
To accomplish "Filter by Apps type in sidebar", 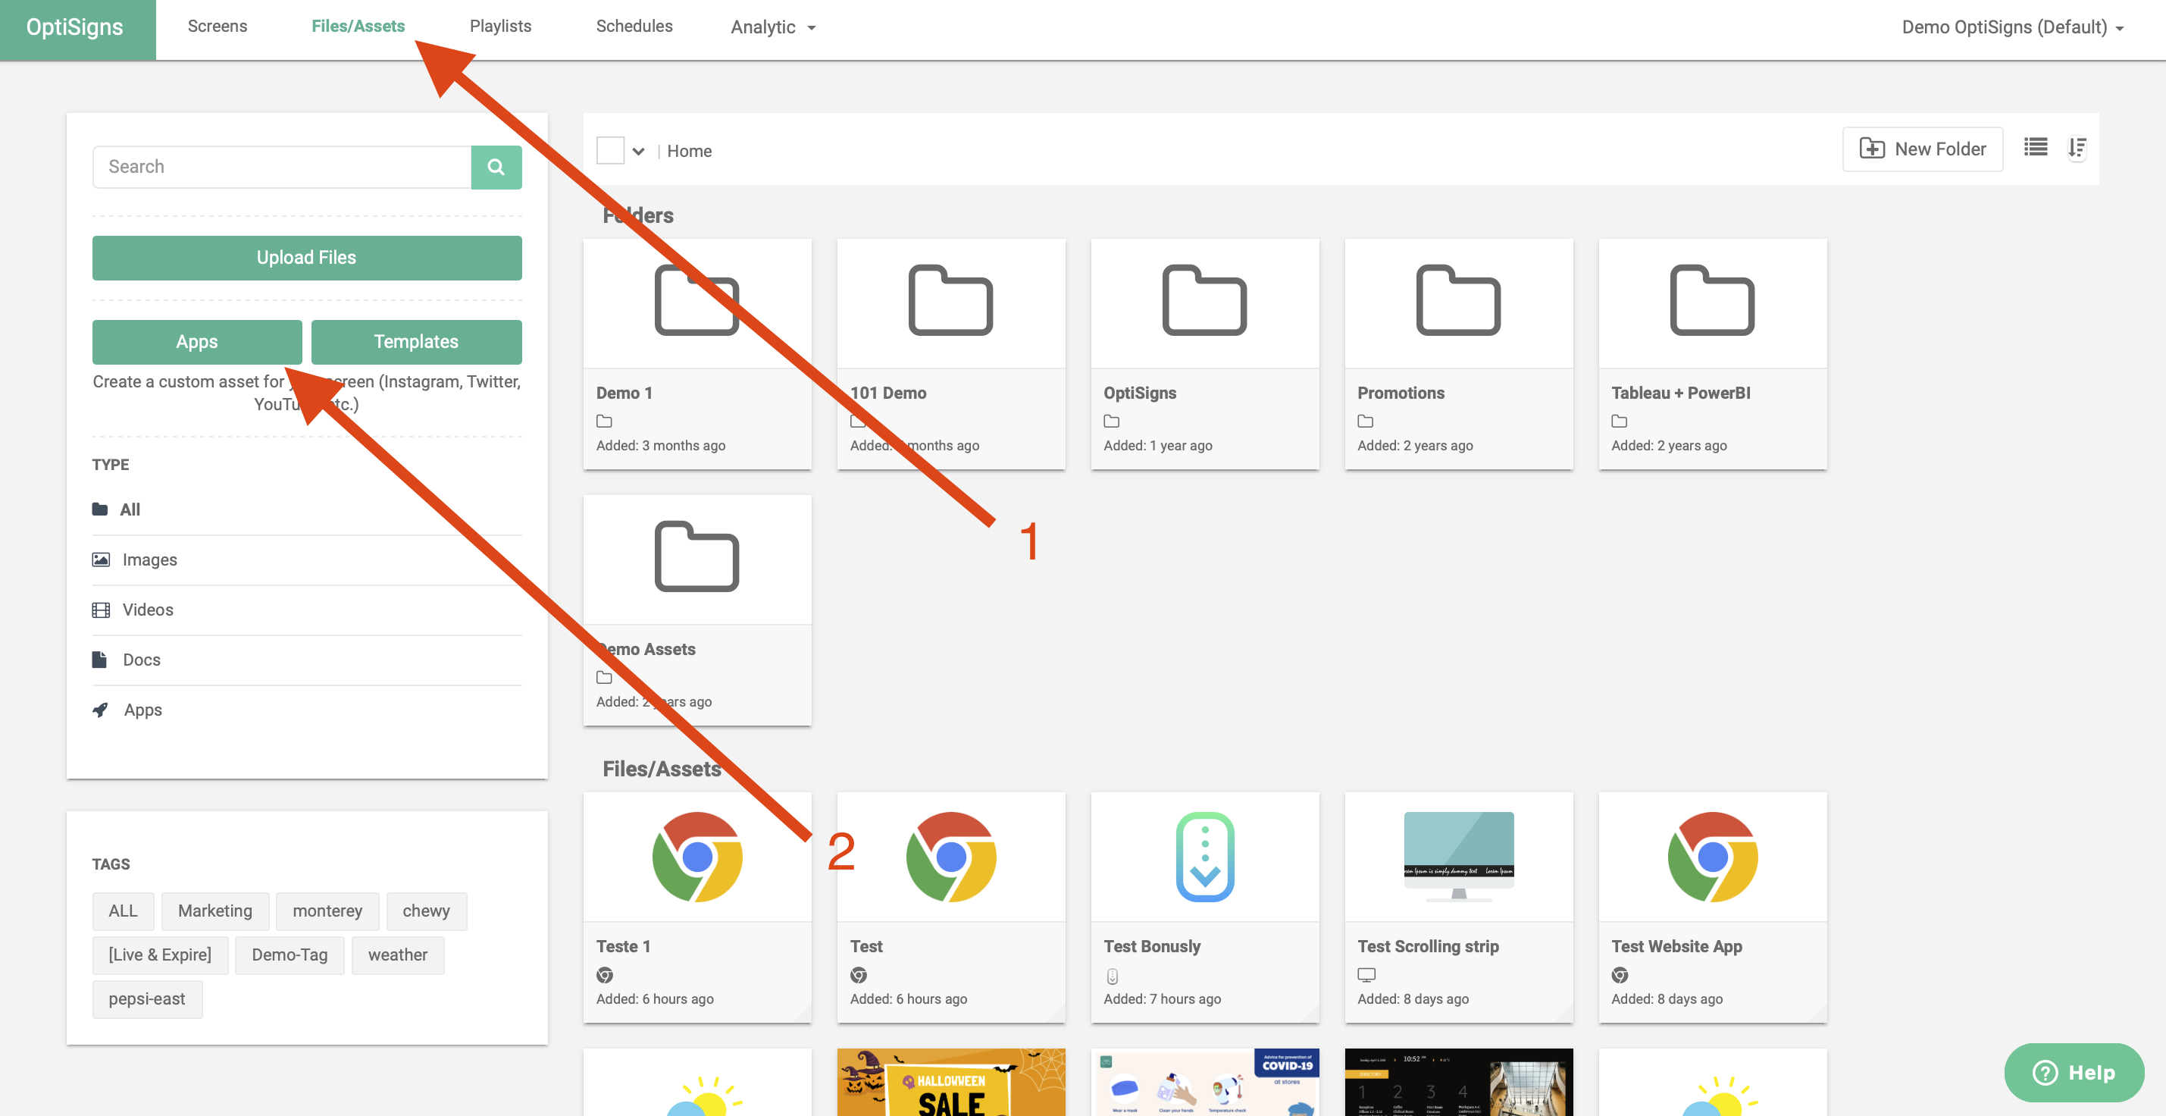I will coord(142,710).
